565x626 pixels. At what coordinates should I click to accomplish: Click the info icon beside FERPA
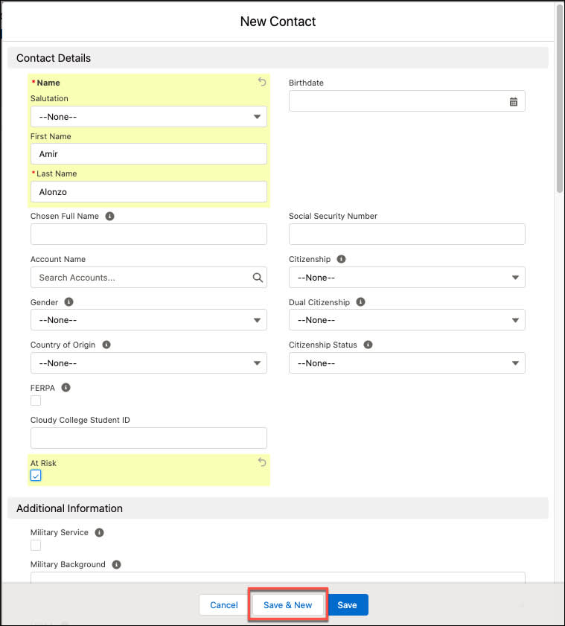tap(65, 387)
